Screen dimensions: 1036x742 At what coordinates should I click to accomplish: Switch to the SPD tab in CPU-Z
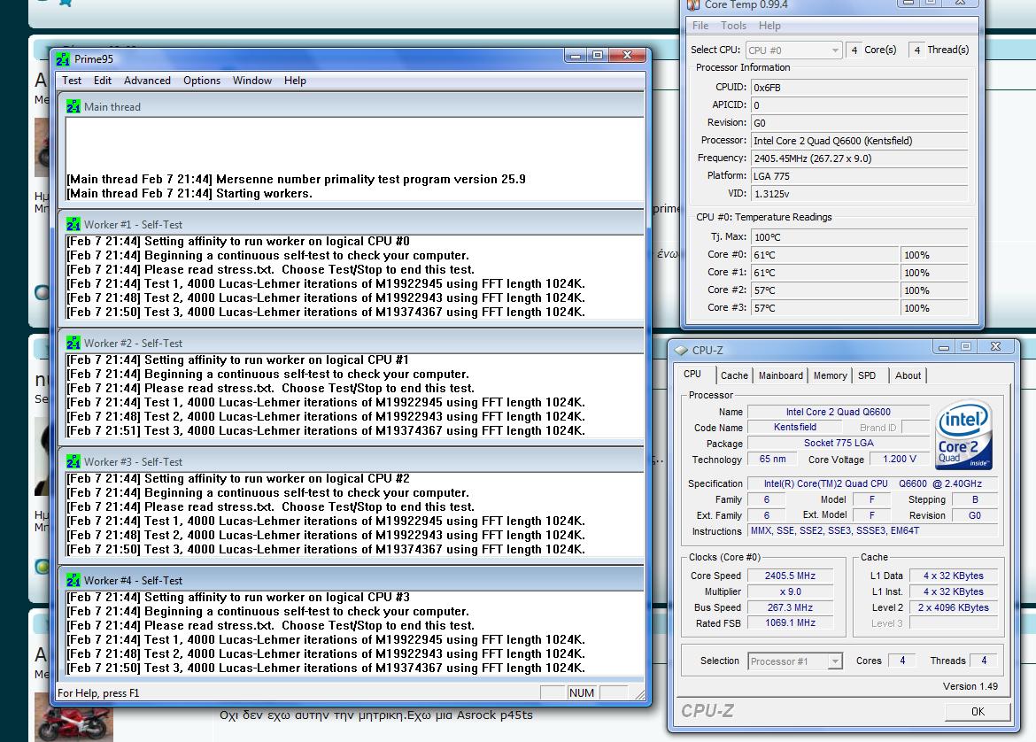tap(867, 375)
